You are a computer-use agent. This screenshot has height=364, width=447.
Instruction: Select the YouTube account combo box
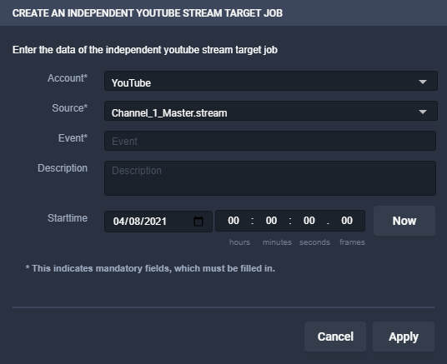click(x=271, y=81)
